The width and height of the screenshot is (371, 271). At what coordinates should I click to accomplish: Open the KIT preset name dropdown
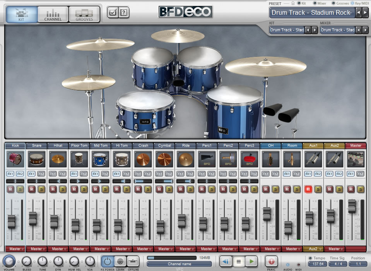click(x=287, y=30)
